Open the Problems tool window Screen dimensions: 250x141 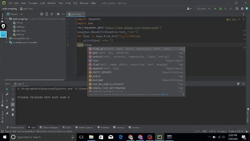click(x=103, y=127)
